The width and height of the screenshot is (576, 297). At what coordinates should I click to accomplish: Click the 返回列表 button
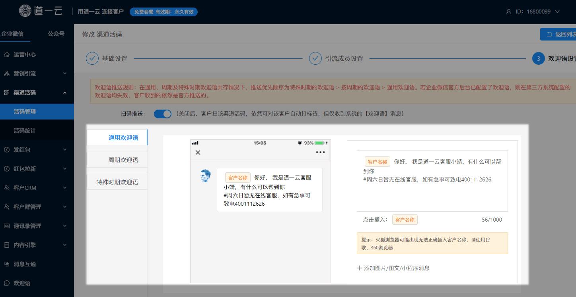pyautogui.click(x=560, y=34)
